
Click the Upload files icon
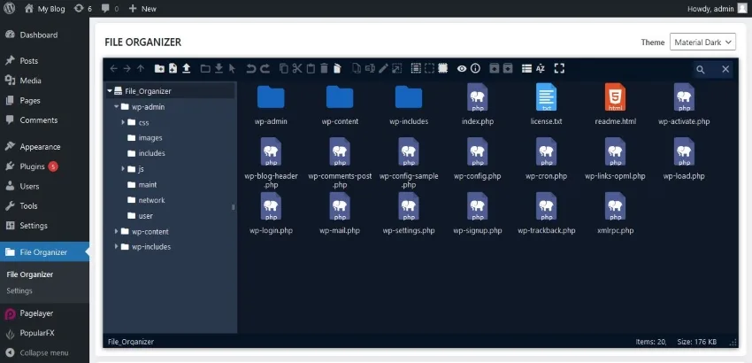coord(187,69)
